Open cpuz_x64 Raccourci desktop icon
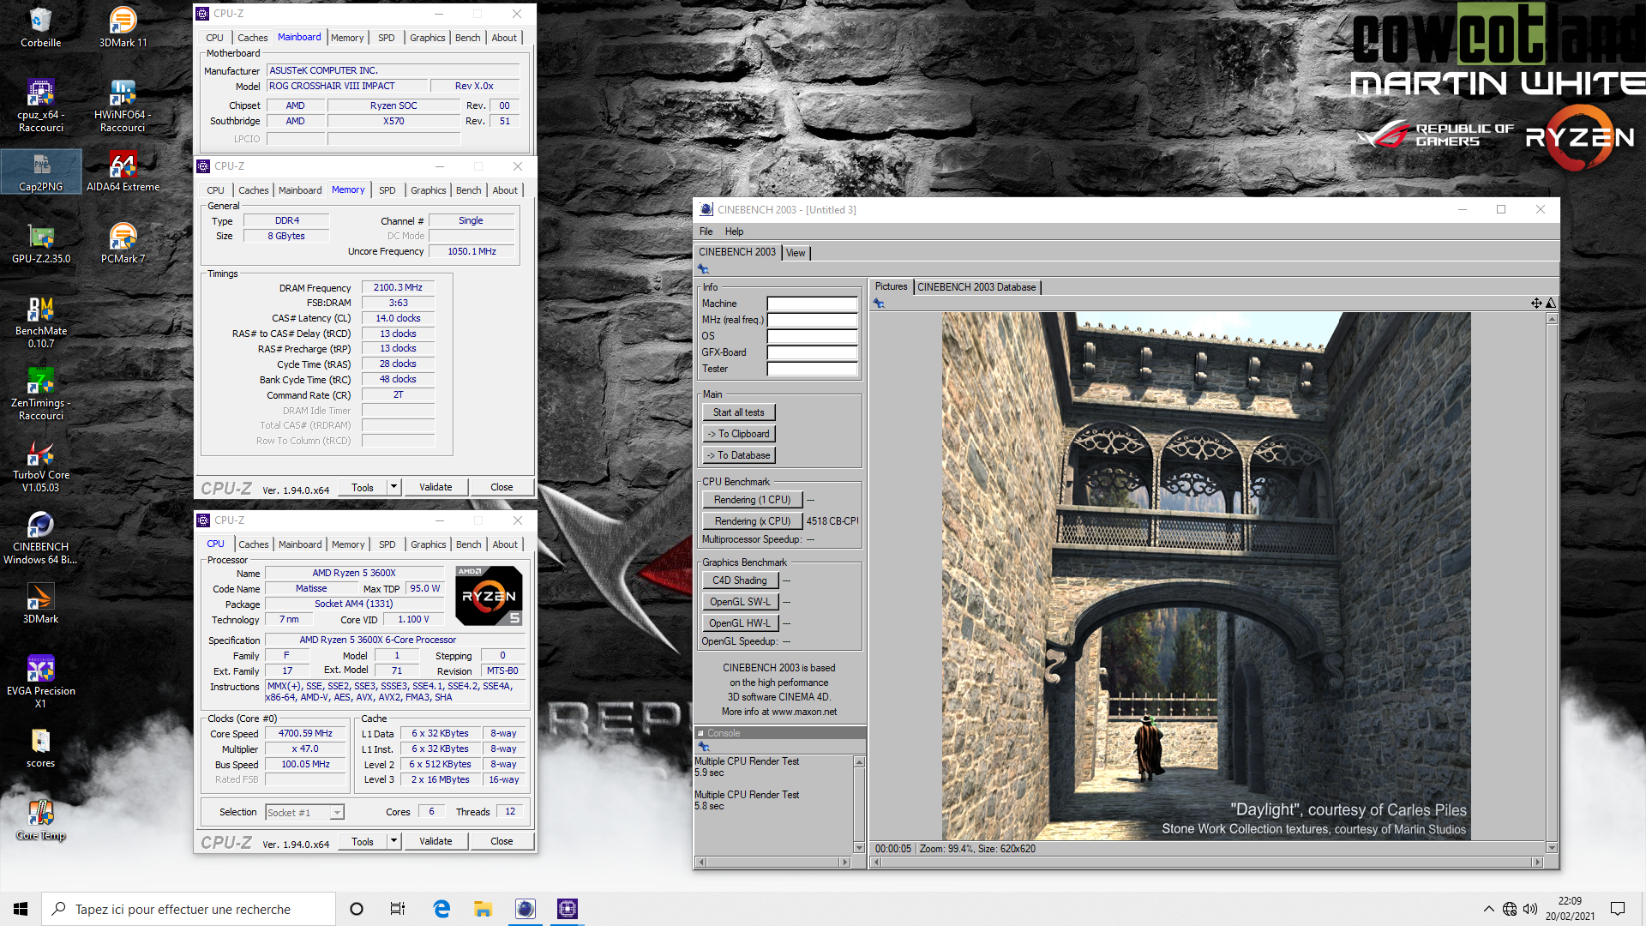This screenshot has height=926, width=1646. [x=40, y=105]
